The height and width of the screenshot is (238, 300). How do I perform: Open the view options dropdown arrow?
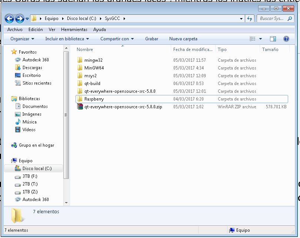click(x=261, y=39)
